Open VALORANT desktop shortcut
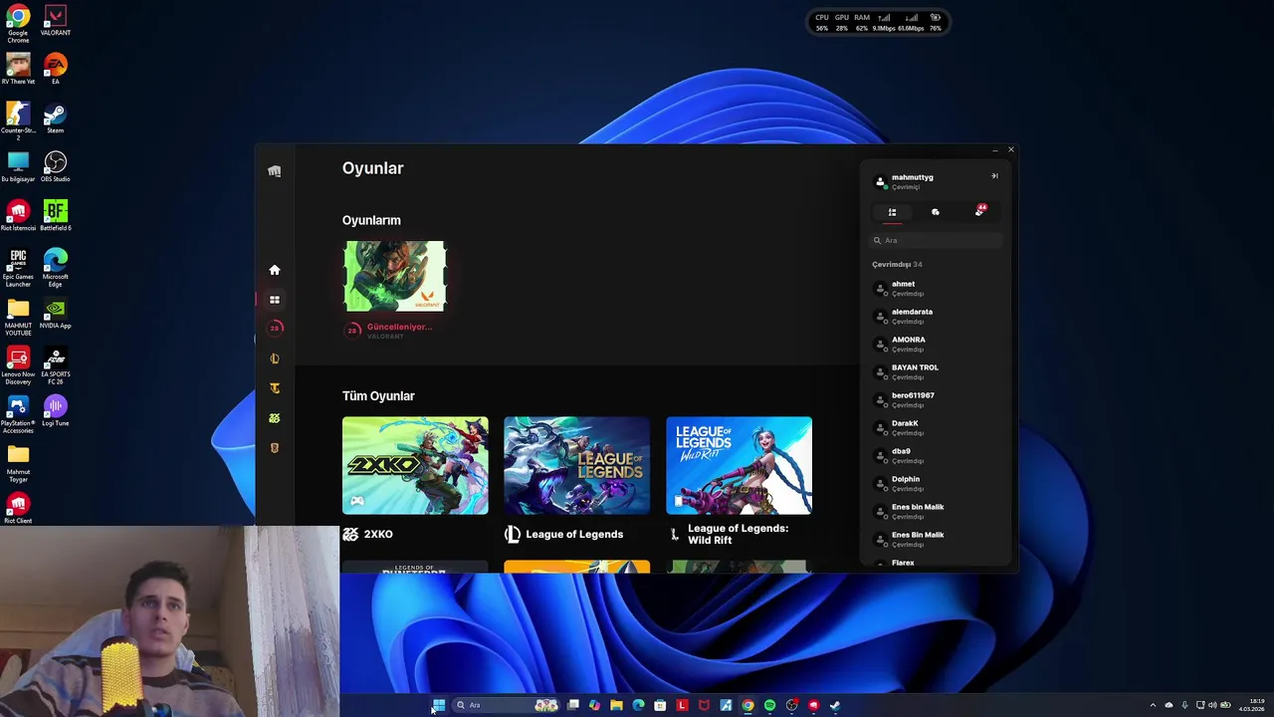 55,22
